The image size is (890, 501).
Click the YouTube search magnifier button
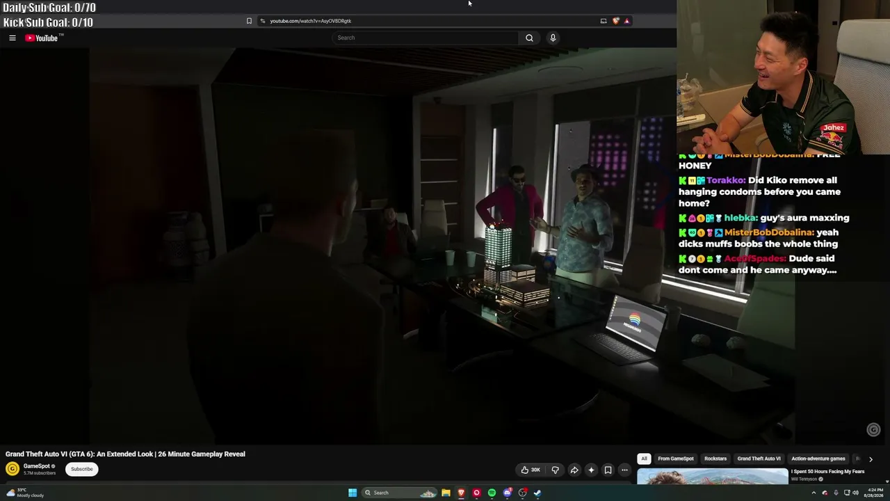coord(529,38)
